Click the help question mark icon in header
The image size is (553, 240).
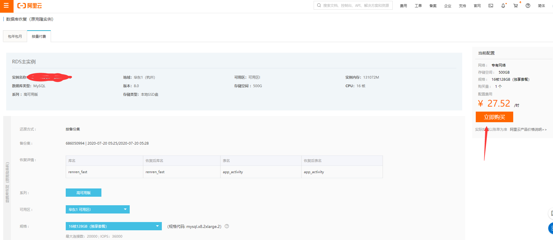point(528,6)
